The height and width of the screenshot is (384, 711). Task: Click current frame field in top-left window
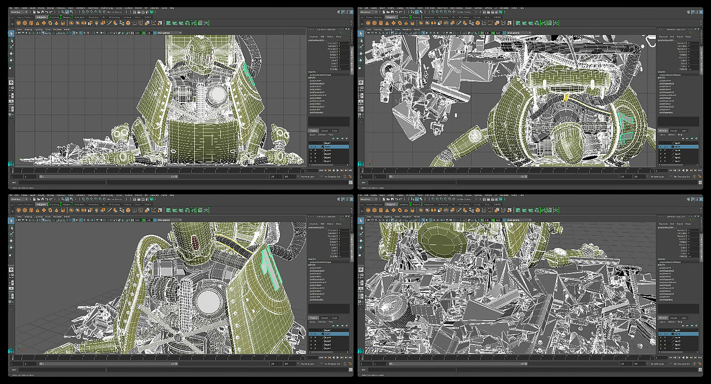312,170
